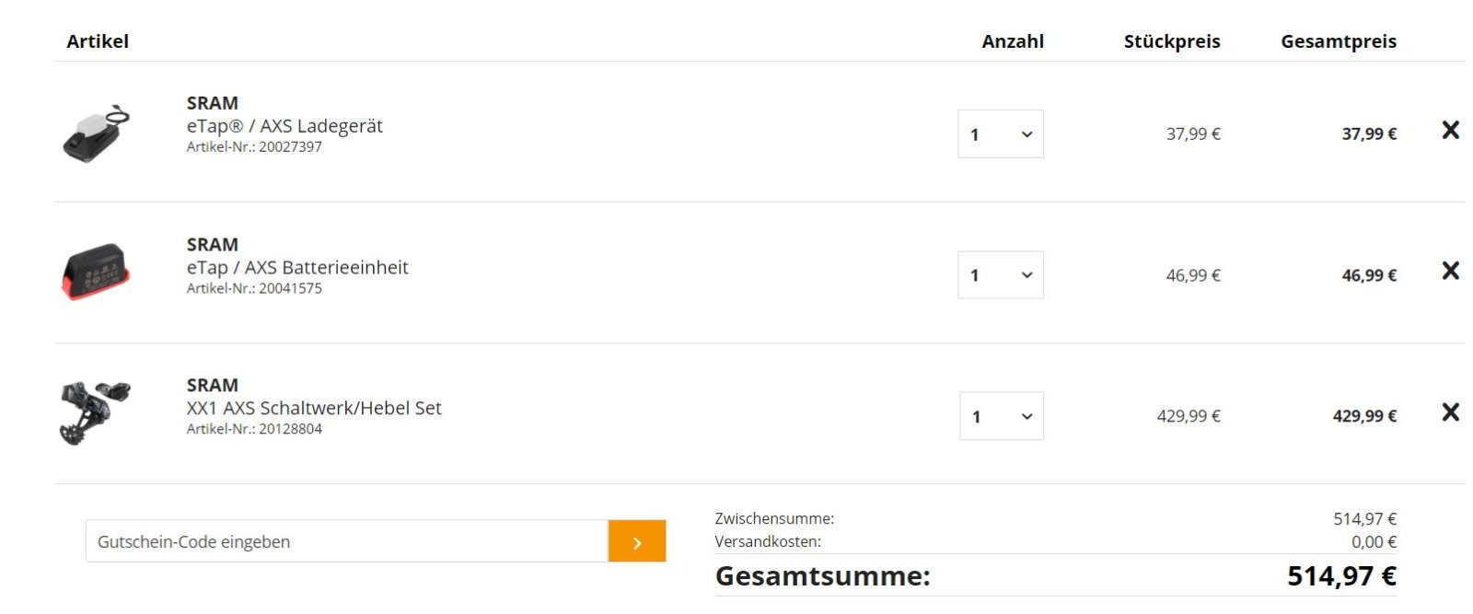Remove the XX1 AXS Schaltwerk/Hebel Set item
1473x614 pixels.
[1450, 412]
